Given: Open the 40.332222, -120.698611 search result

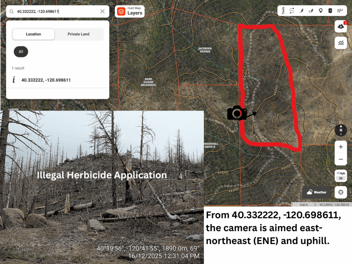Looking at the screenshot, I should click(58, 80).
